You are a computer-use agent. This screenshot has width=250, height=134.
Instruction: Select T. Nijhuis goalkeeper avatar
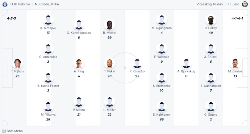pyautogui.click(x=17, y=63)
